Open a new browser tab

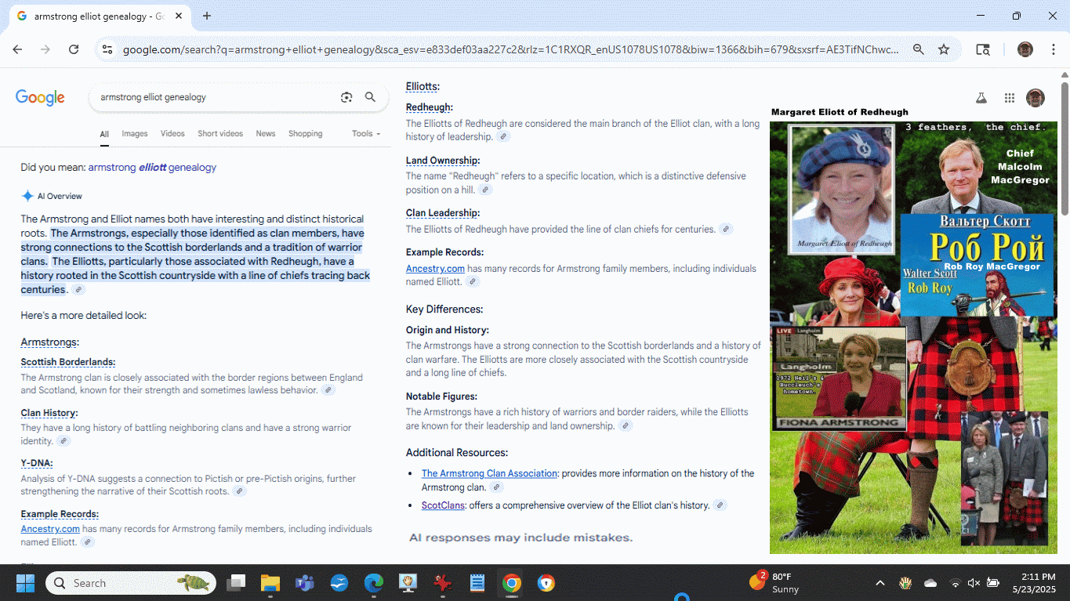point(207,16)
